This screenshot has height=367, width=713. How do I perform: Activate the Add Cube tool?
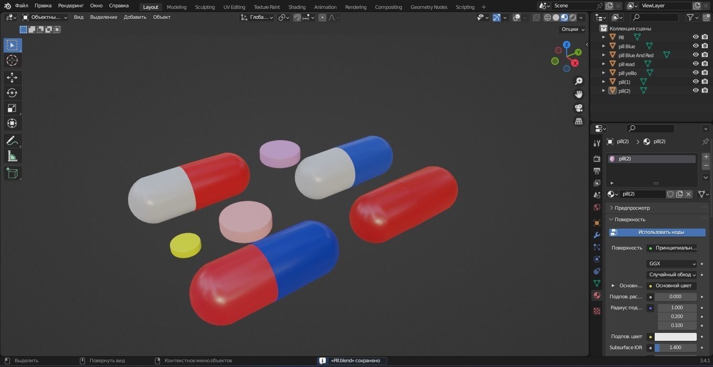click(x=12, y=173)
